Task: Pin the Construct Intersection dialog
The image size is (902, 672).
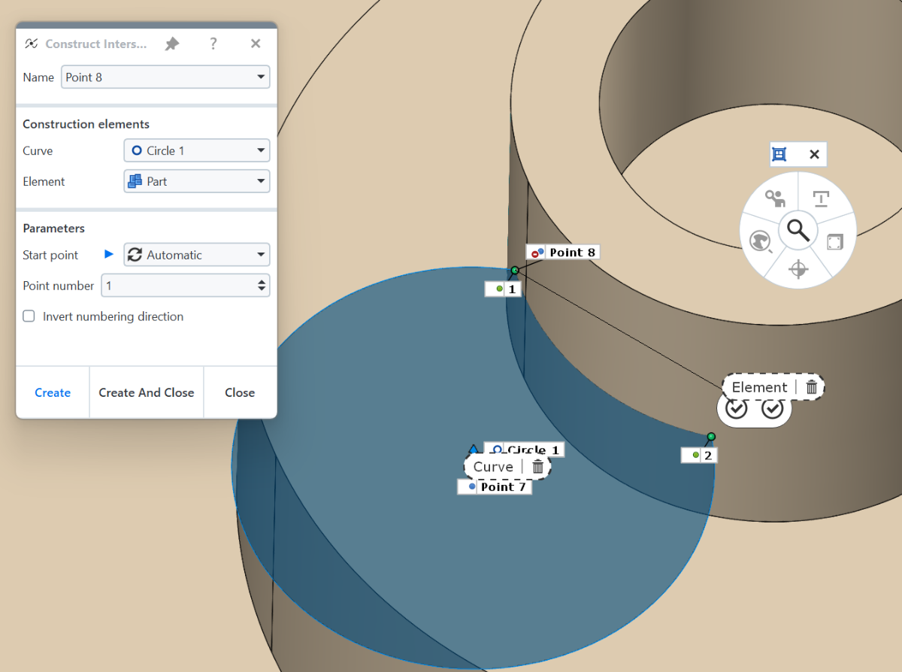Action: [172, 44]
